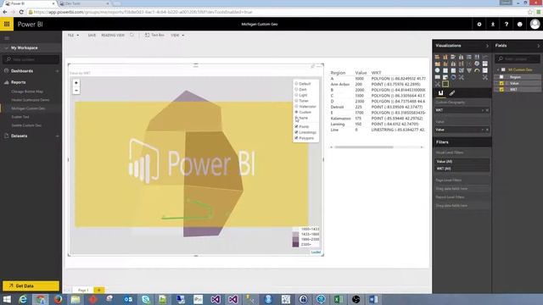Uncheck the Value field checkbox
This screenshot has width=543, height=305.
[x=501, y=83]
